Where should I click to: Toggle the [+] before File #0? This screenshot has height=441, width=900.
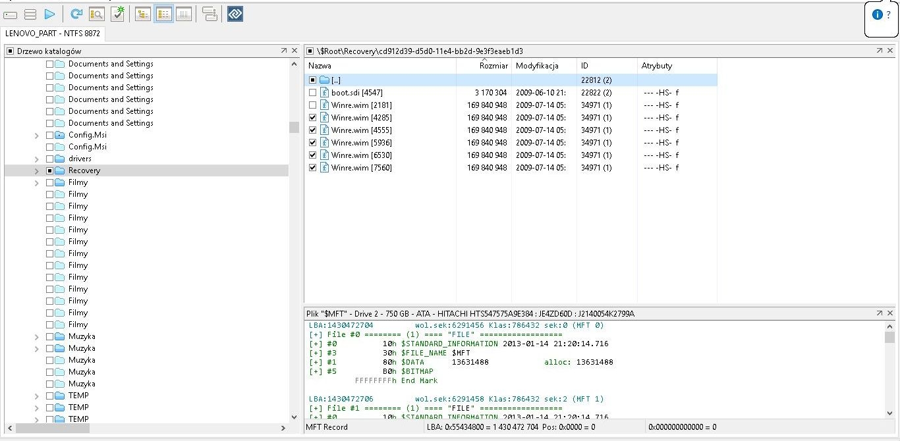[315, 334]
